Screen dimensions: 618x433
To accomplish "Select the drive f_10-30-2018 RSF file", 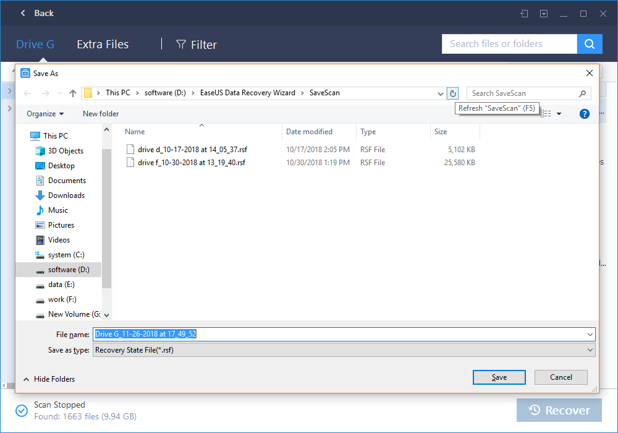I will [185, 162].
